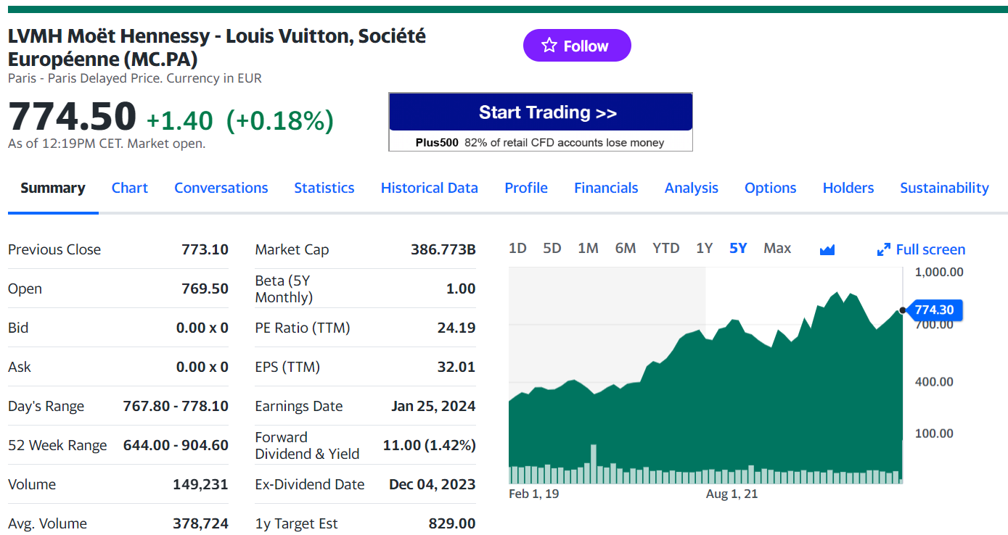Follow the LVMH stock
This screenshot has height=535, width=1008.
(x=577, y=46)
